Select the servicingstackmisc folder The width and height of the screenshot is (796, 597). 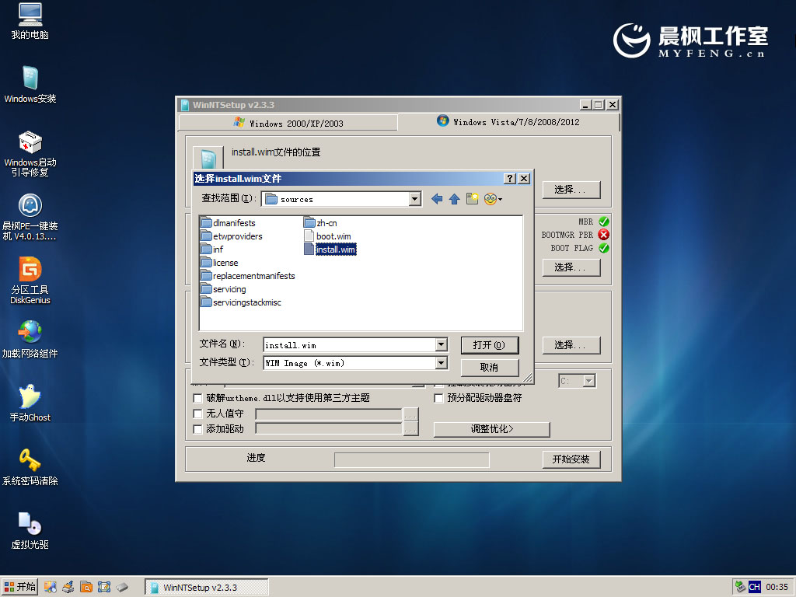point(241,302)
